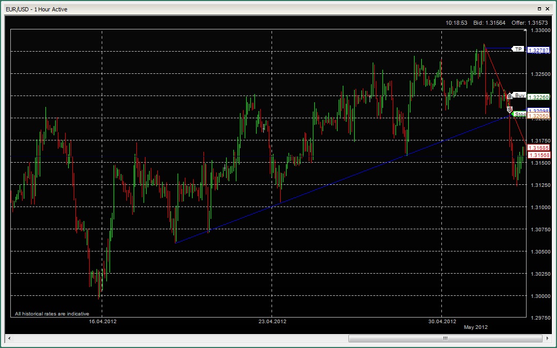This screenshot has height=348, width=557.
Task: Click the gray S sell marker on chart
Action: tap(510, 109)
